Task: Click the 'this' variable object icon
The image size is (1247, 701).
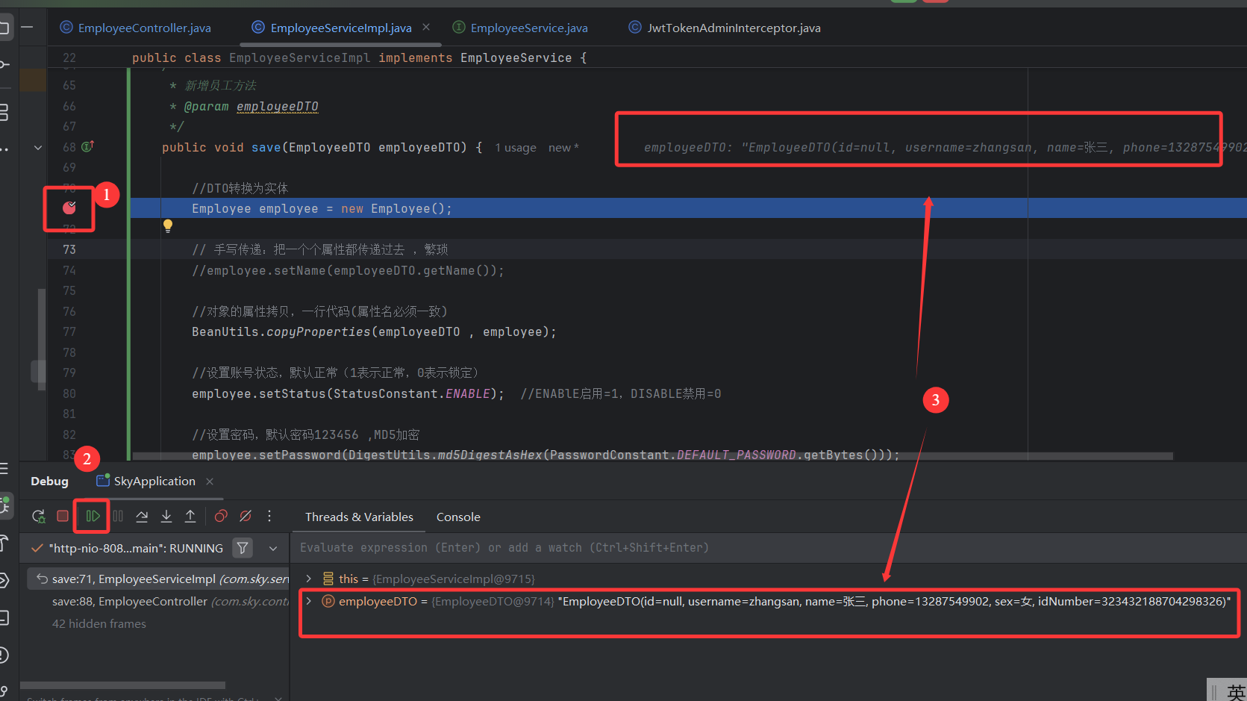Action: 328,579
